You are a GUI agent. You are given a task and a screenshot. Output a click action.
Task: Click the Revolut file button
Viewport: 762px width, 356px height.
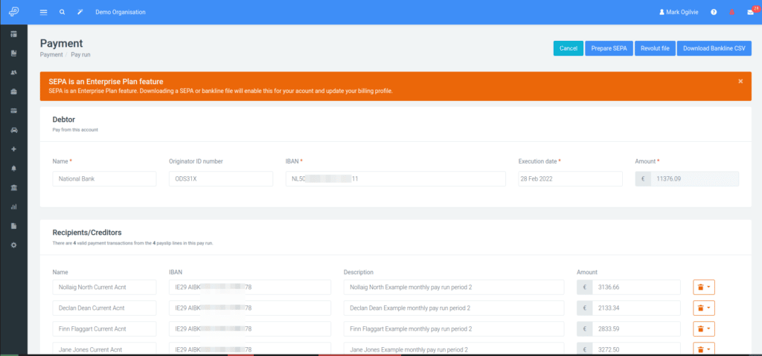[x=655, y=48]
